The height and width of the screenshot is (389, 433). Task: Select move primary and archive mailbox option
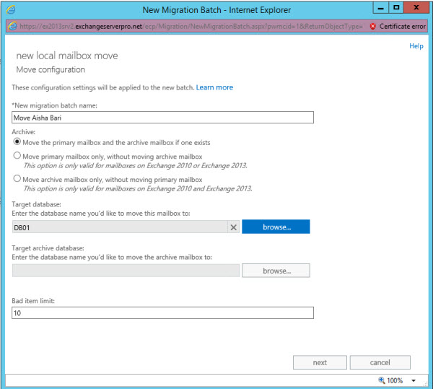click(x=17, y=142)
